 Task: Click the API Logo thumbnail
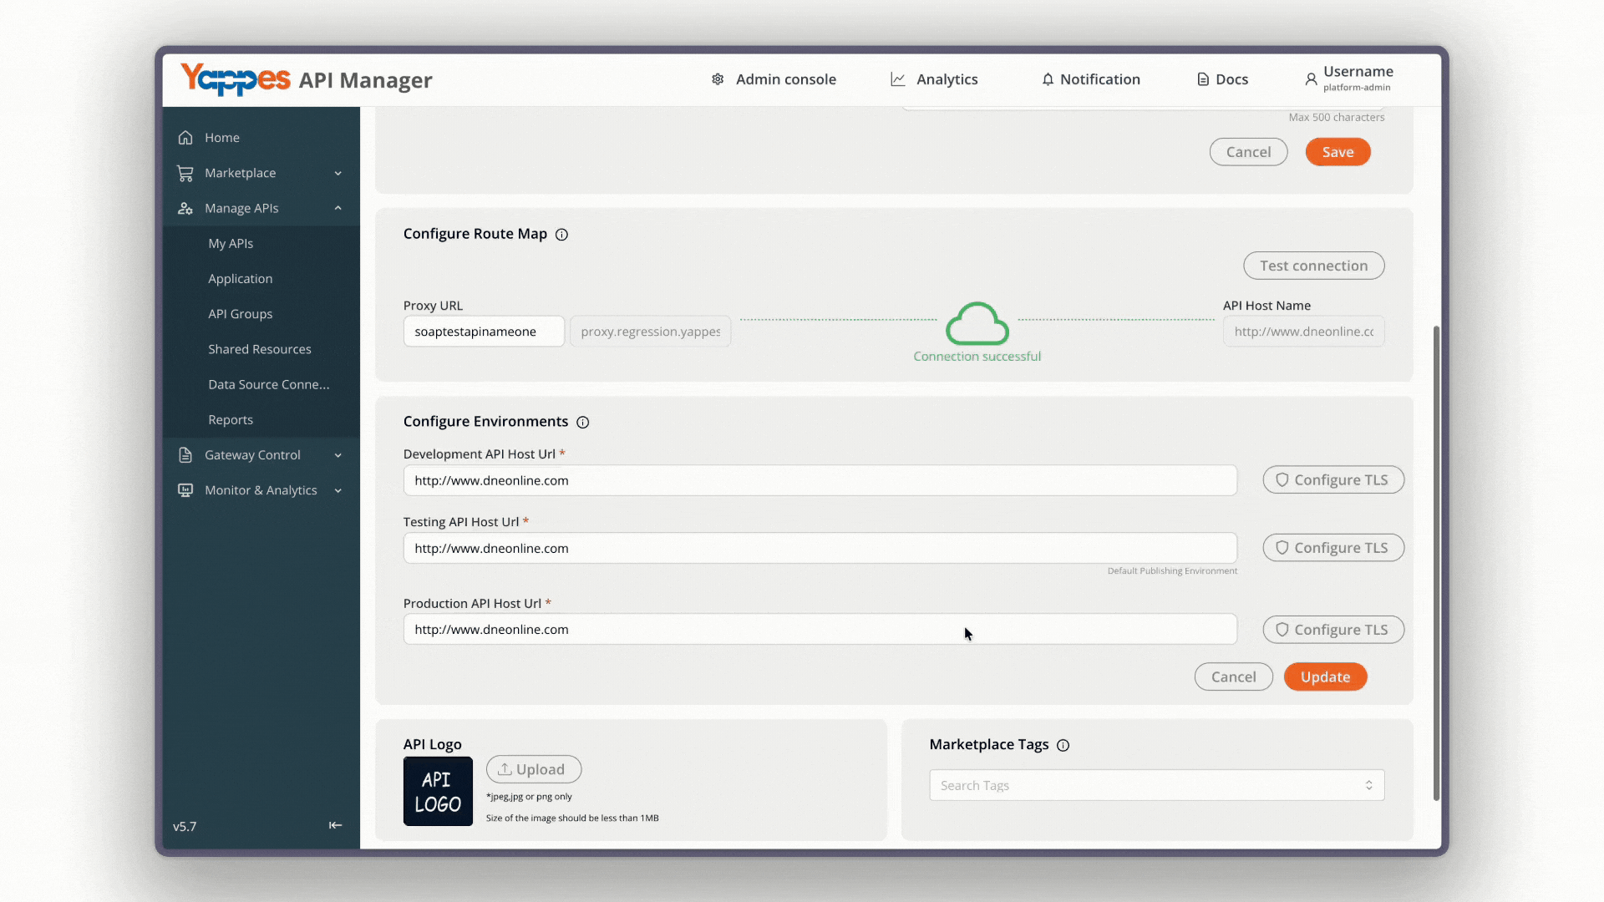438,791
